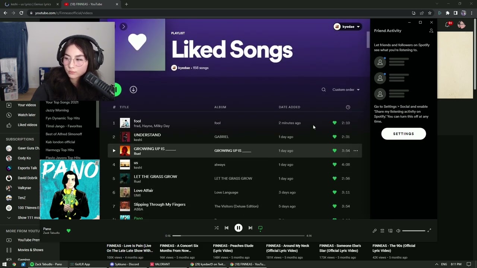Open the Windows Start menu
The image size is (477, 268).
(4, 264)
